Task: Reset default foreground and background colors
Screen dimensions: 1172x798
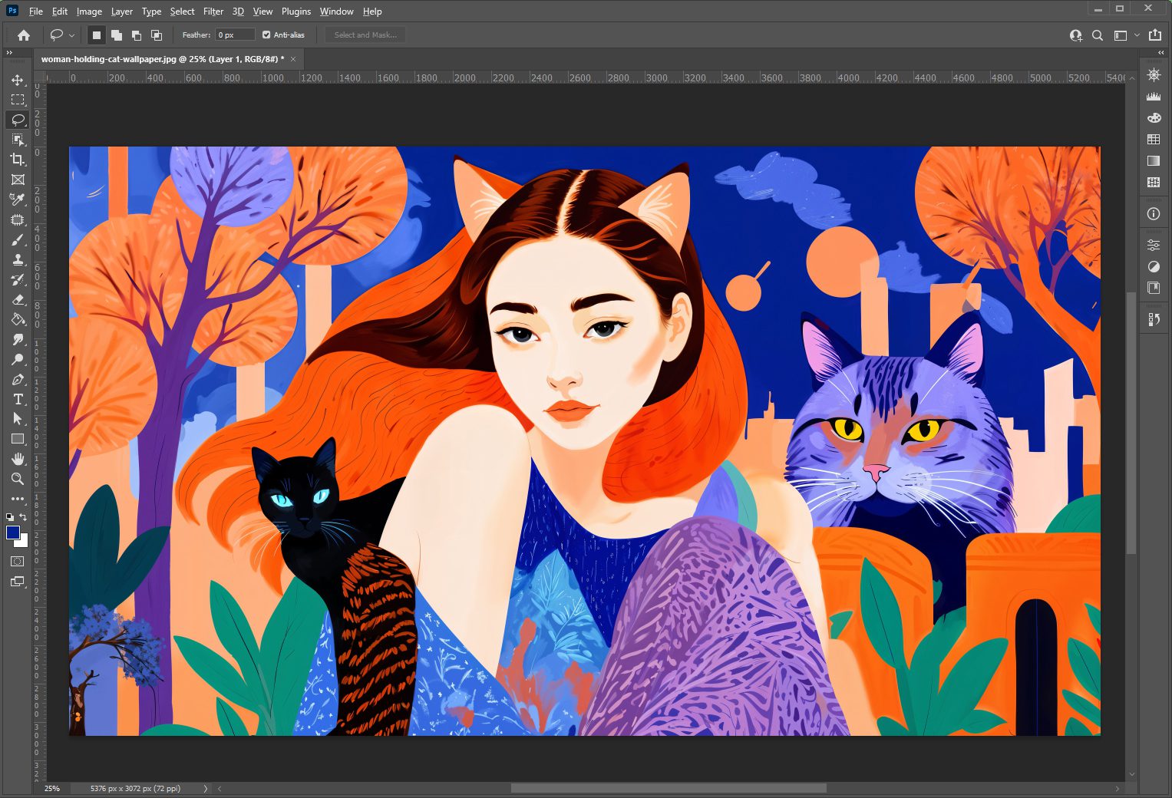Action: click(x=10, y=517)
